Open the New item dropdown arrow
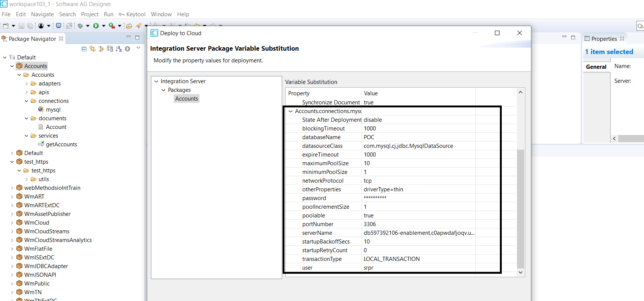 click(x=13, y=26)
